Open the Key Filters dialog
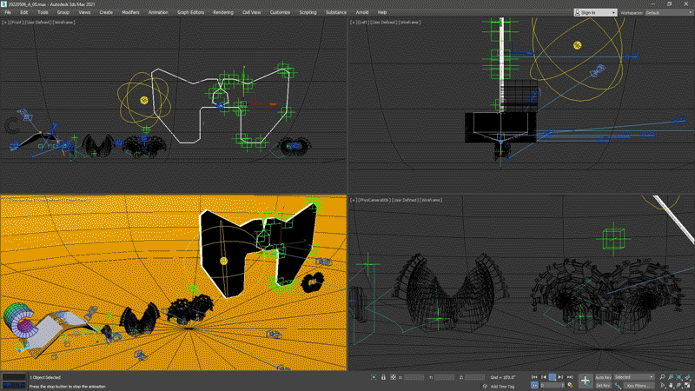 637,386
